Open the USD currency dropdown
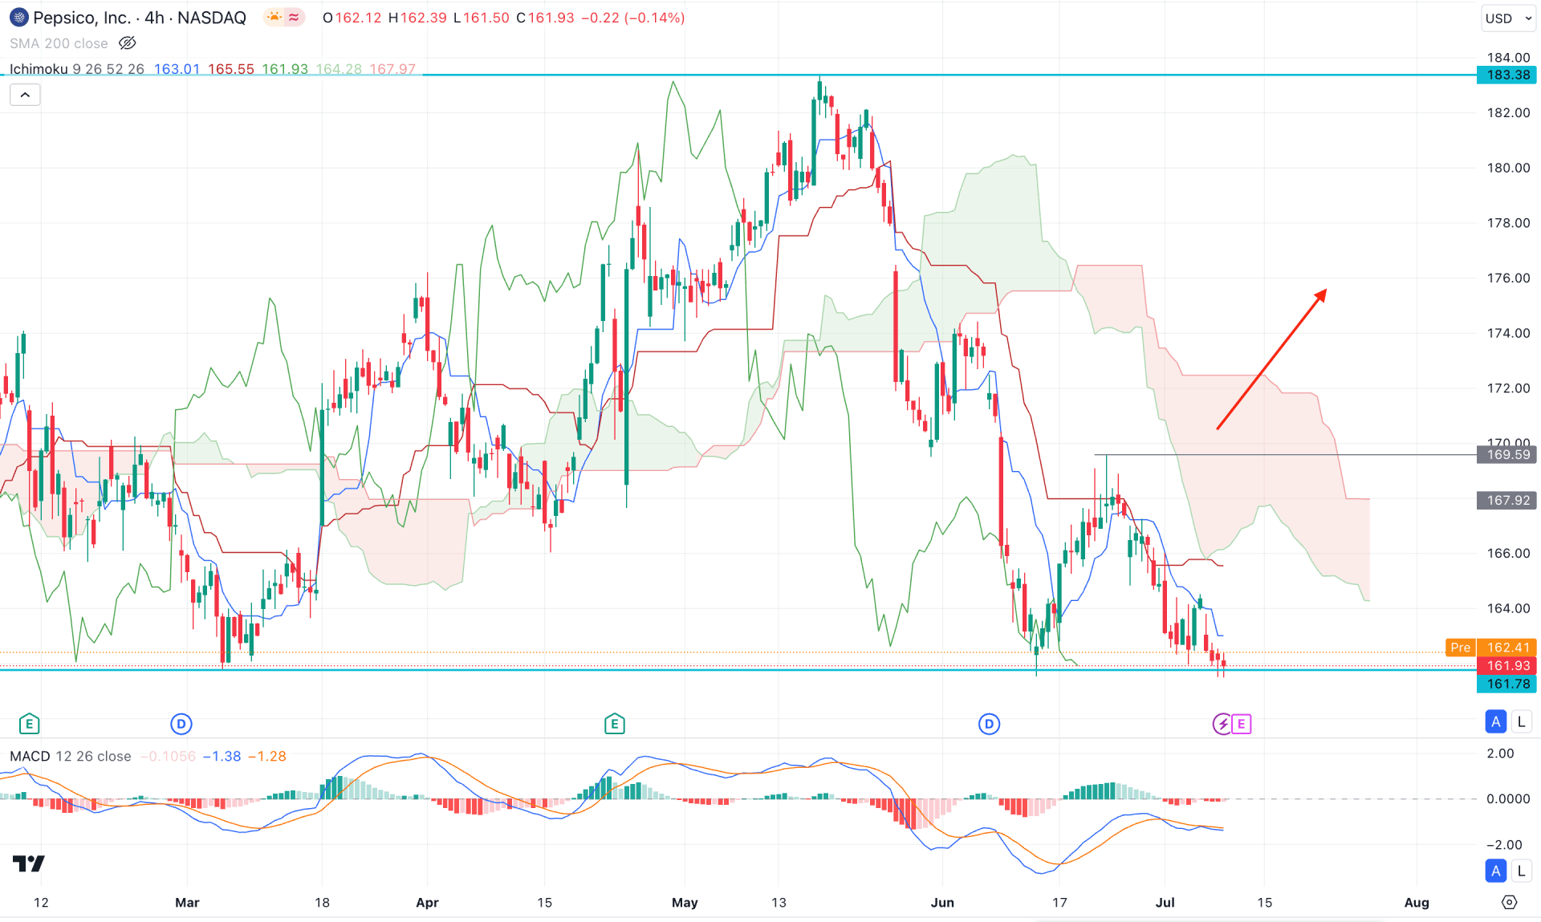This screenshot has width=1541, height=922. point(1508,18)
